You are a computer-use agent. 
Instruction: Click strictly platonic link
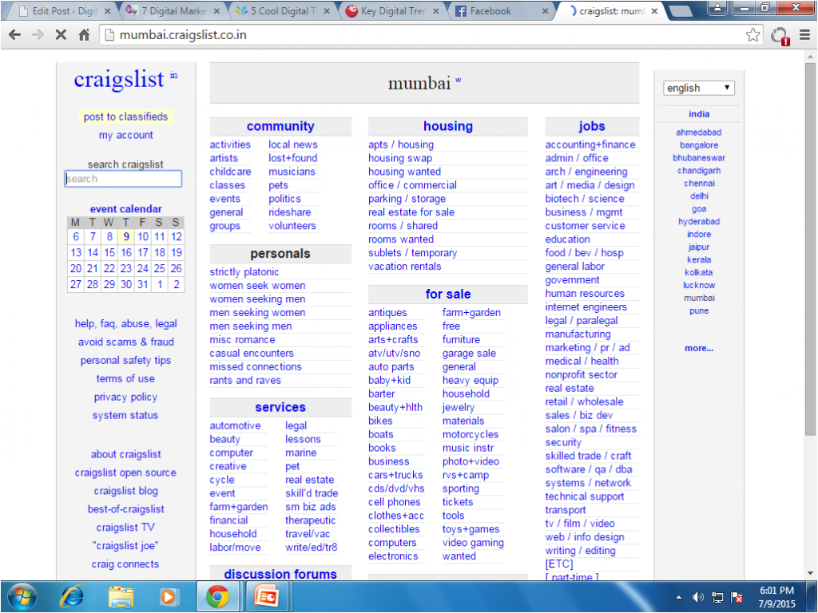pos(244,272)
